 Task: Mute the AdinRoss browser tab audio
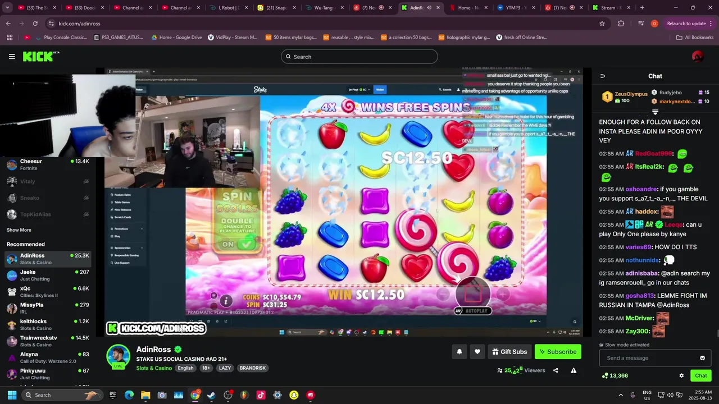pos(429,8)
